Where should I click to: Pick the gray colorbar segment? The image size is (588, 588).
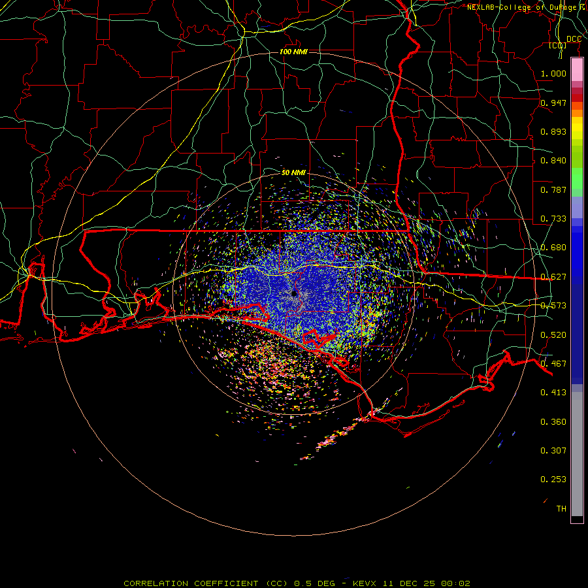click(577, 454)
